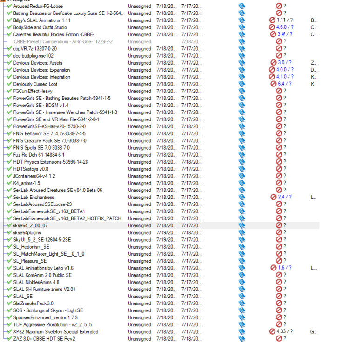
Task: Click the blue book icon in FNIS Spells SE row
Action: tap(242, 148)
